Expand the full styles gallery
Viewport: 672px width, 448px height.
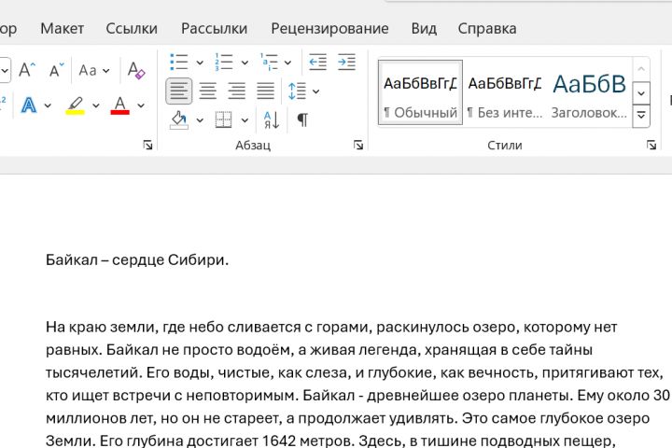point(641,116)
